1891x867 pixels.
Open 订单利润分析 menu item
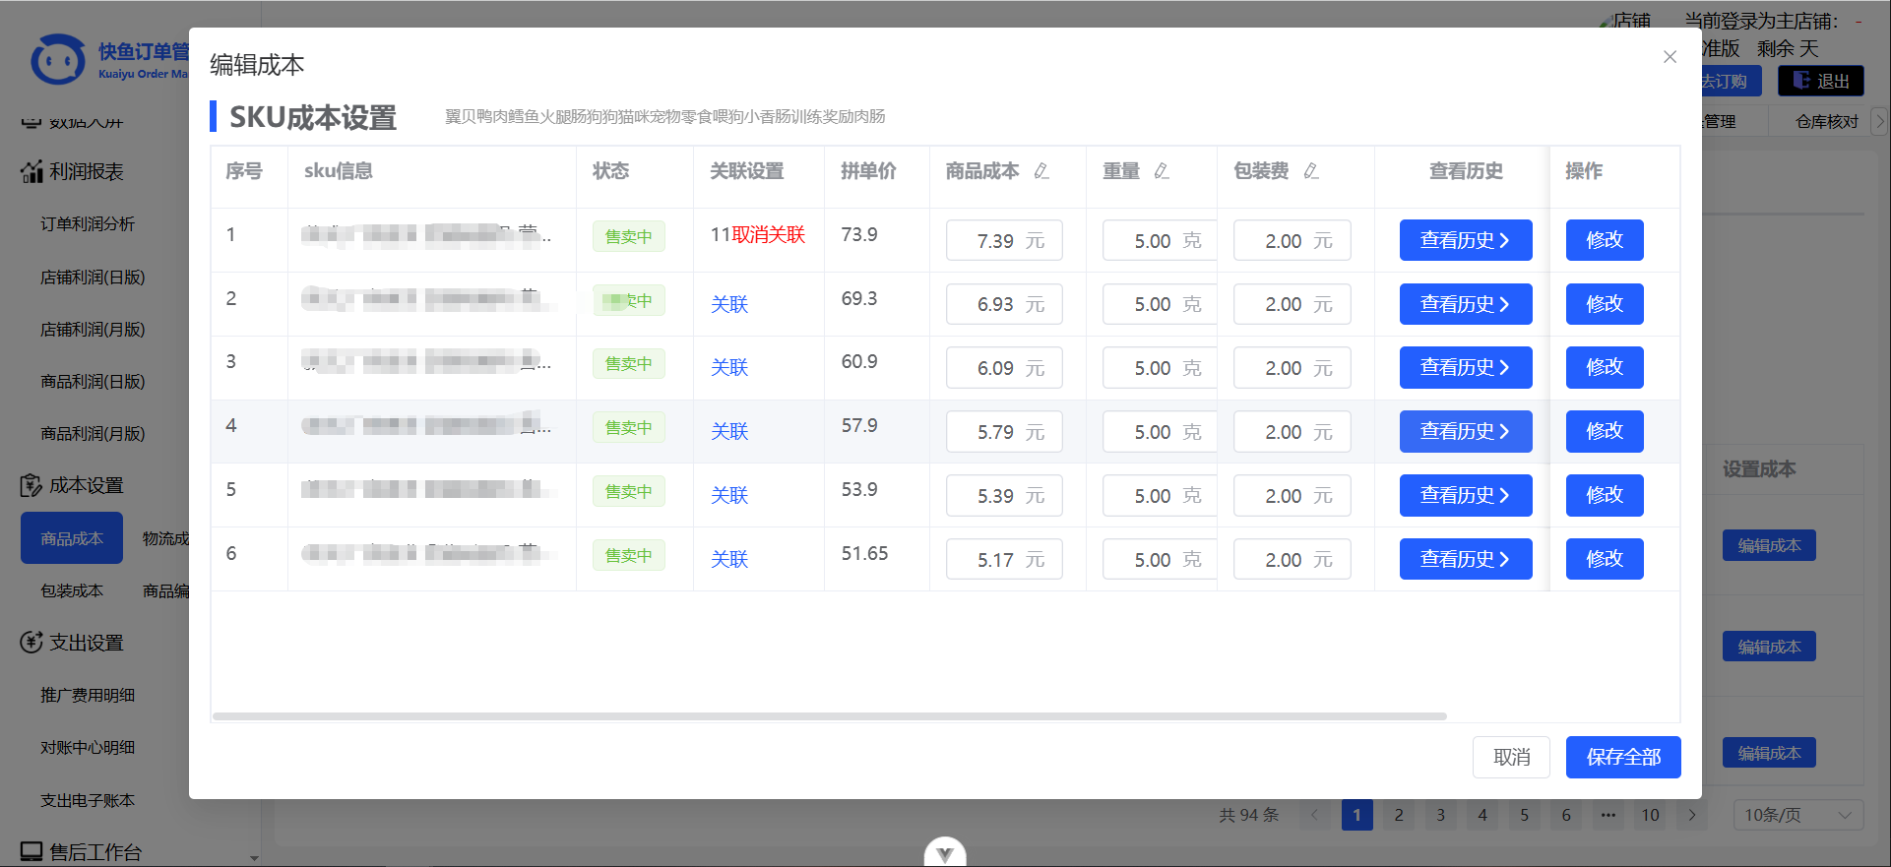(x=88, y=224)
